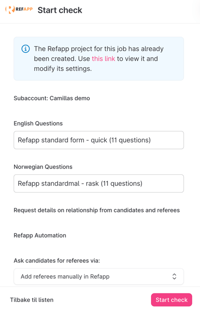The image size is (200, 312).
Task: Click the REFAPP wordmark text in the header
Action: point(24,9)
